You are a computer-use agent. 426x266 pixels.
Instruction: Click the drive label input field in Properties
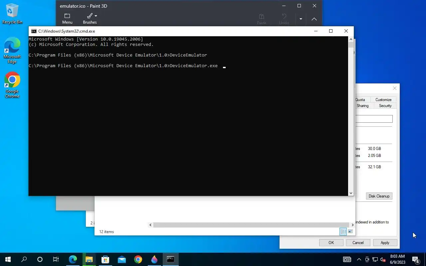point(374,119)
